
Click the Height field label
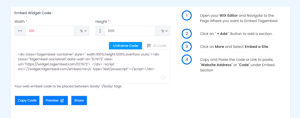click(103, 22)
